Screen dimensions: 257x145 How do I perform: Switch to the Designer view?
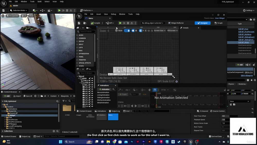point(203,23)
